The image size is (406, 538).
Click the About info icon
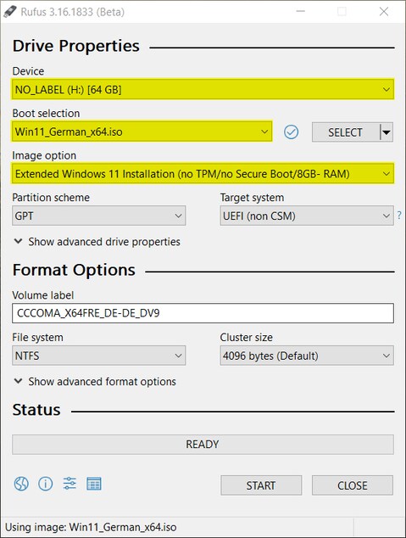(46, 485)
